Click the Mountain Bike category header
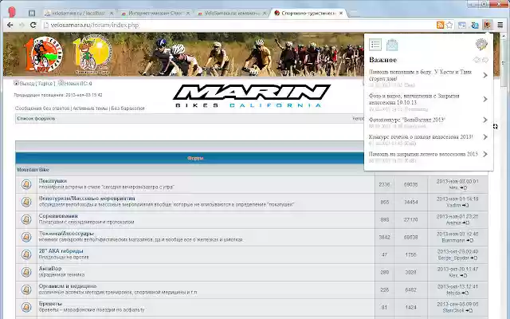 click(33, 170)
